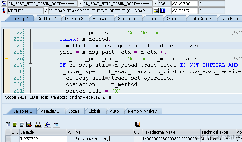This screenshot has width=242, height=142.
Task: Click the blue list icon in the variables toolbar
Action: click(x=22, y=124)
